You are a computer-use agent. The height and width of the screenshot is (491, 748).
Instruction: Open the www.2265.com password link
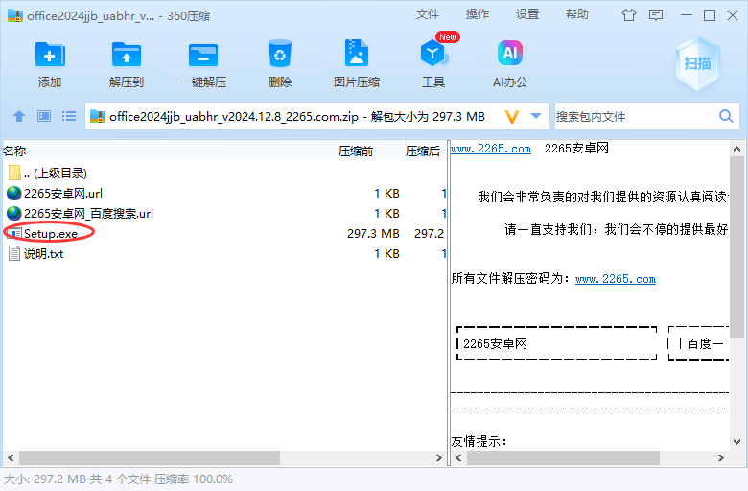point(616,279)
